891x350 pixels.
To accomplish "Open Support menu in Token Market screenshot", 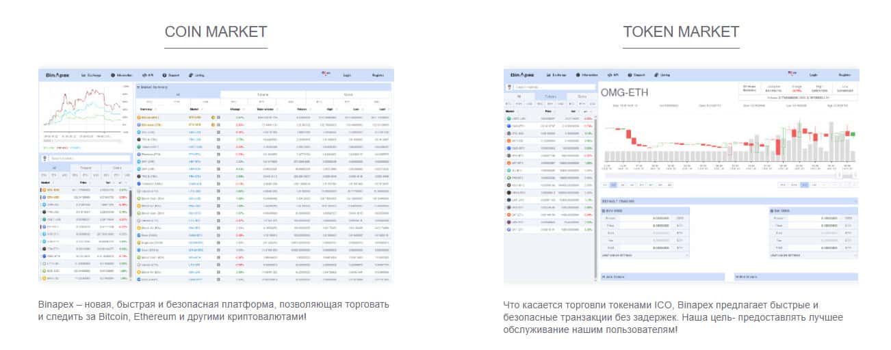I will (636, 75).
